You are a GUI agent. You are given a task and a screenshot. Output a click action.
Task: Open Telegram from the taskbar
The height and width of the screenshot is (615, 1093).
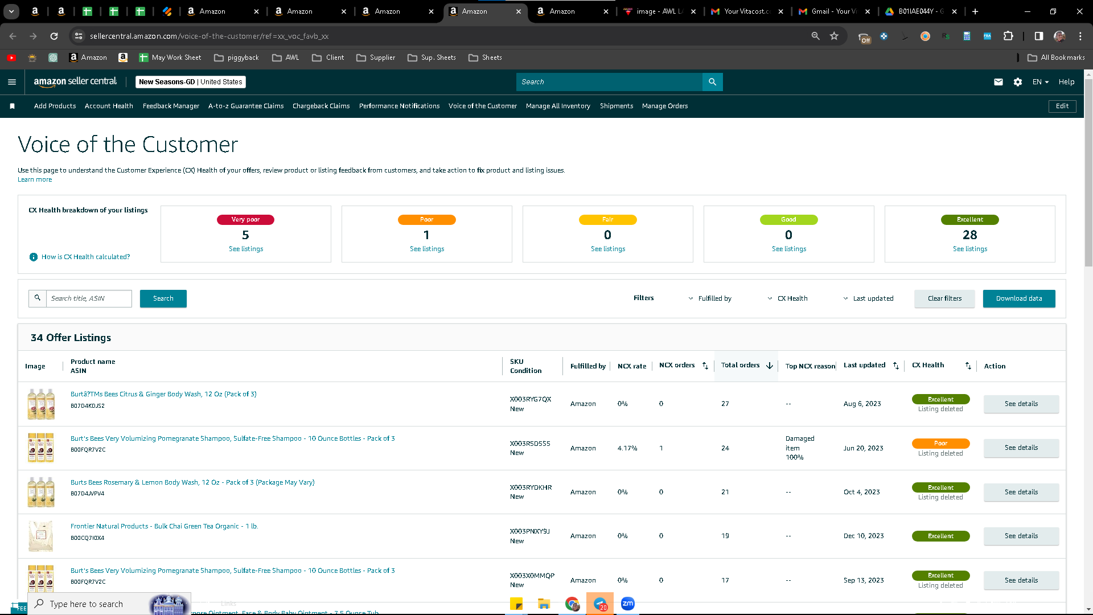[x=600, y=604]
